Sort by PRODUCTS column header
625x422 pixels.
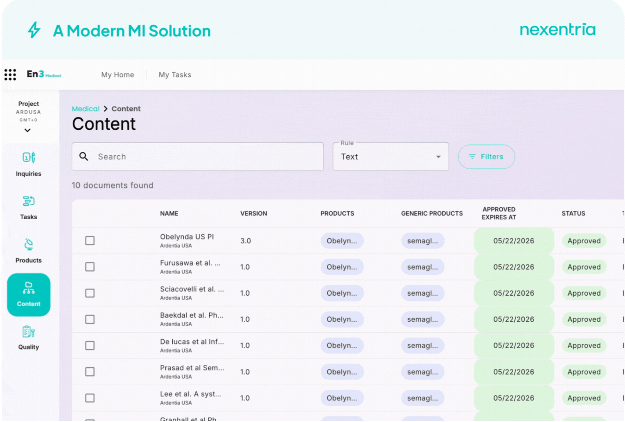coord(337,213)
